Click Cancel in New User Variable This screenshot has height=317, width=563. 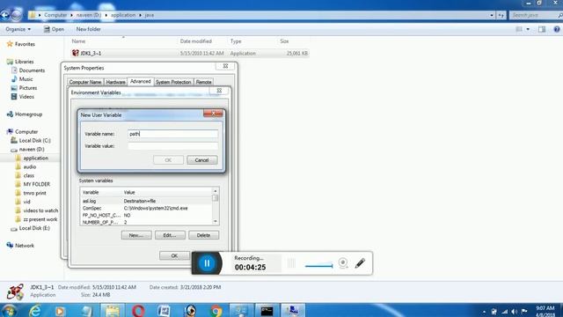(201, 160)
